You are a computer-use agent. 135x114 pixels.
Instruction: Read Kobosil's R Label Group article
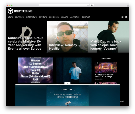(x=26, y=43)
